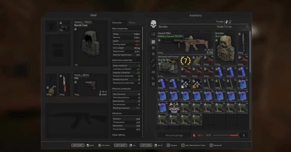Click the small help icon beside rubles
This screenshot has width=291, height=152.
[x=247, y=27]
